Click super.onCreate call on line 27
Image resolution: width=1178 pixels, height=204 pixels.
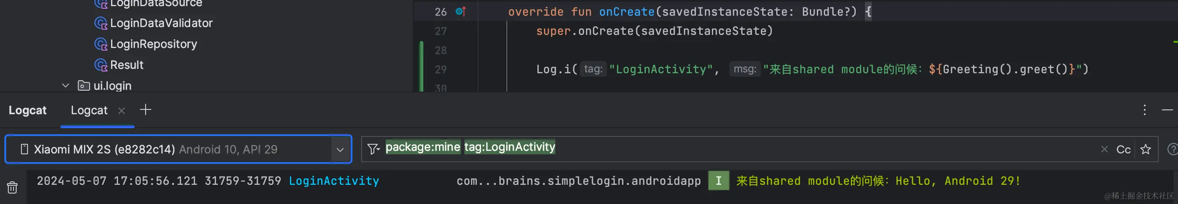[655, 31]
